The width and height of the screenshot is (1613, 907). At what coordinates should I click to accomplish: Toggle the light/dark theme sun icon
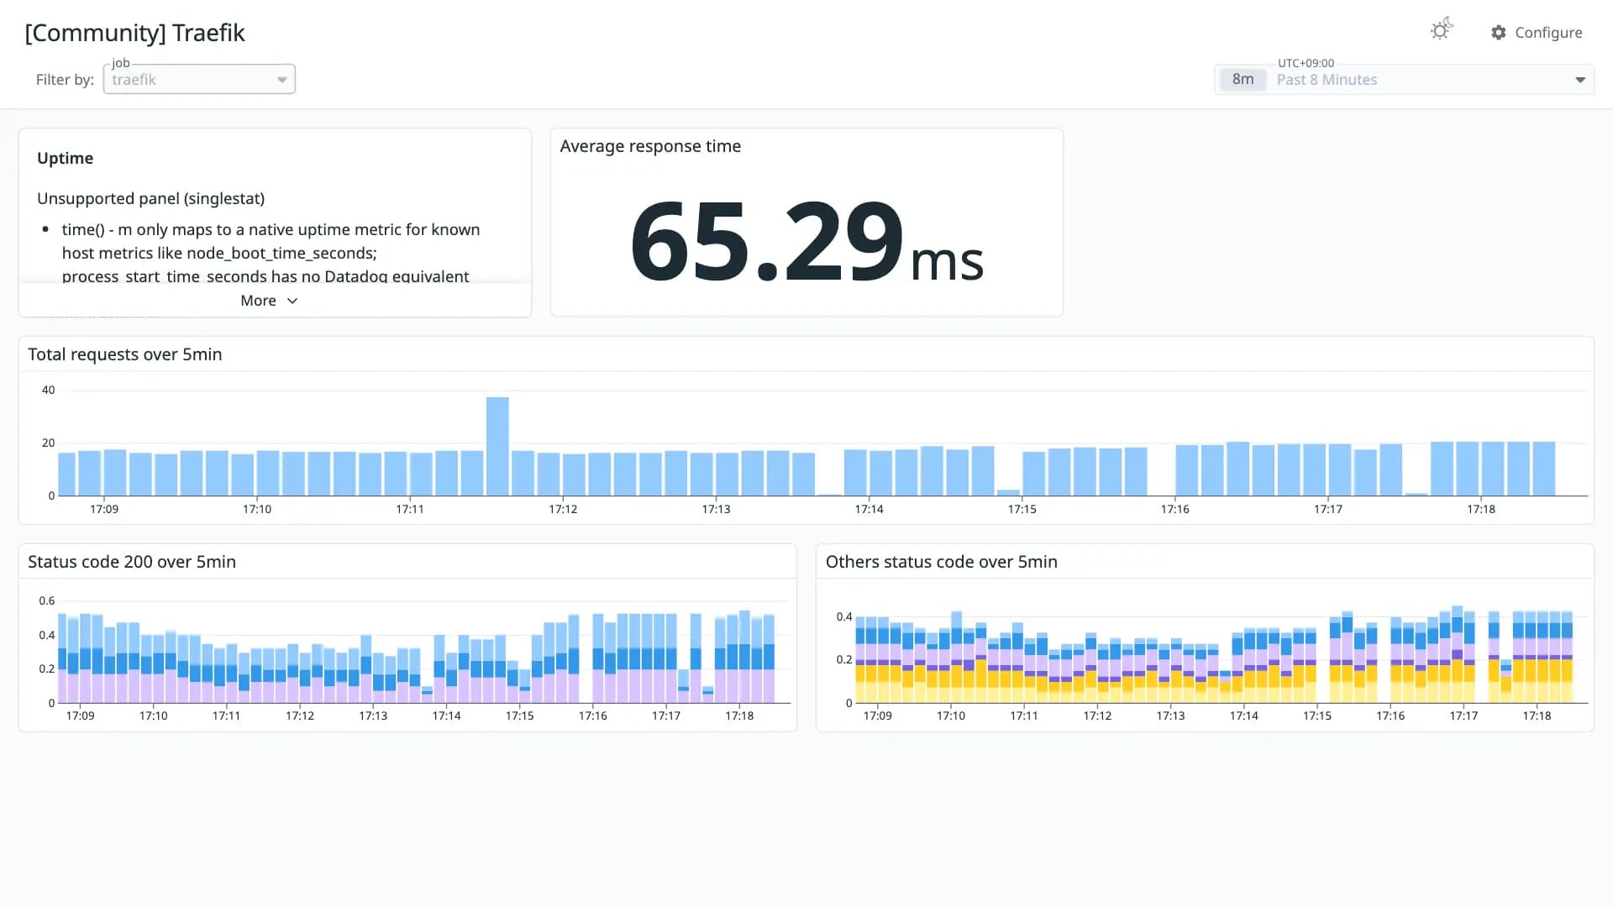1442,30
